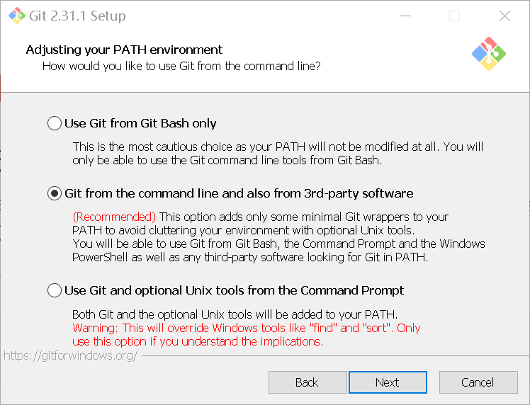
Task: Enable Git and optional Unix tools option
Action: tap(55, 290)
